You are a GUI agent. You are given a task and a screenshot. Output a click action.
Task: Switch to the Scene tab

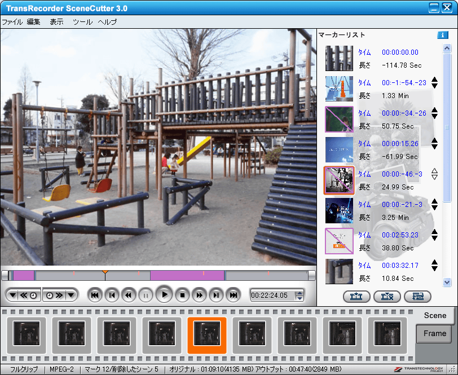pyautogui.click(x=435, y=315)
